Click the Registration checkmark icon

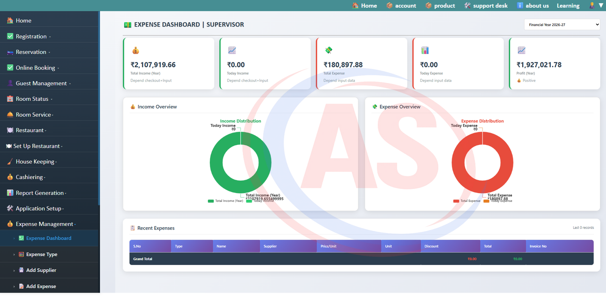10,36
